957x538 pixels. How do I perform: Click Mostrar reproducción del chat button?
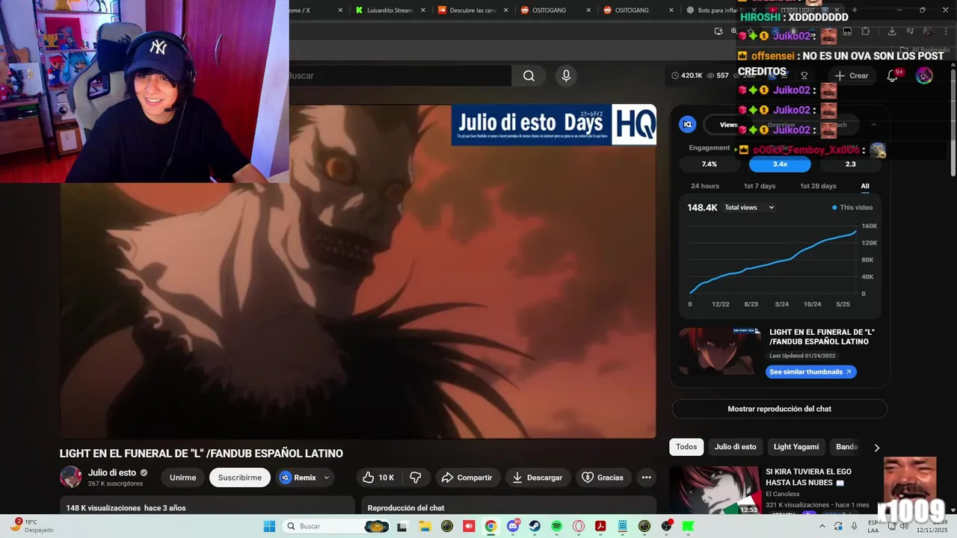(x=779, y=409)
